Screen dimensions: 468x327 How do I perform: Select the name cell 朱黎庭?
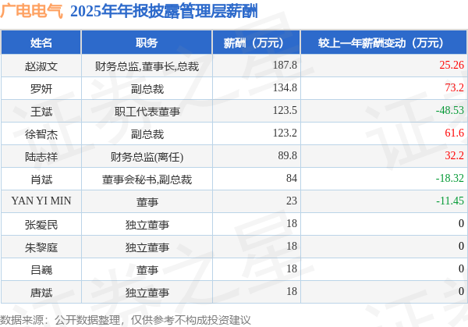pyautogui.click(x=41, y=247)
